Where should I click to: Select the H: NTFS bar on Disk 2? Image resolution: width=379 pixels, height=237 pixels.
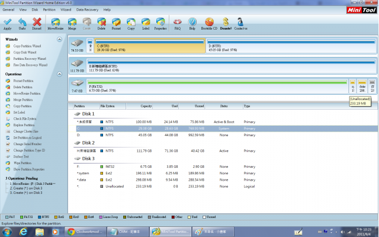[x=232, y=66]
